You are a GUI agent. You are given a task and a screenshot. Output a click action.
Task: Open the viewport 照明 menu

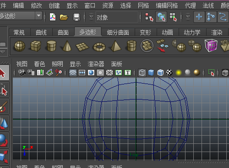[57, 64]
